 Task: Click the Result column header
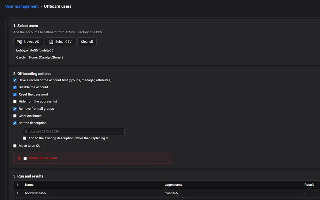[x=309, y=185]
